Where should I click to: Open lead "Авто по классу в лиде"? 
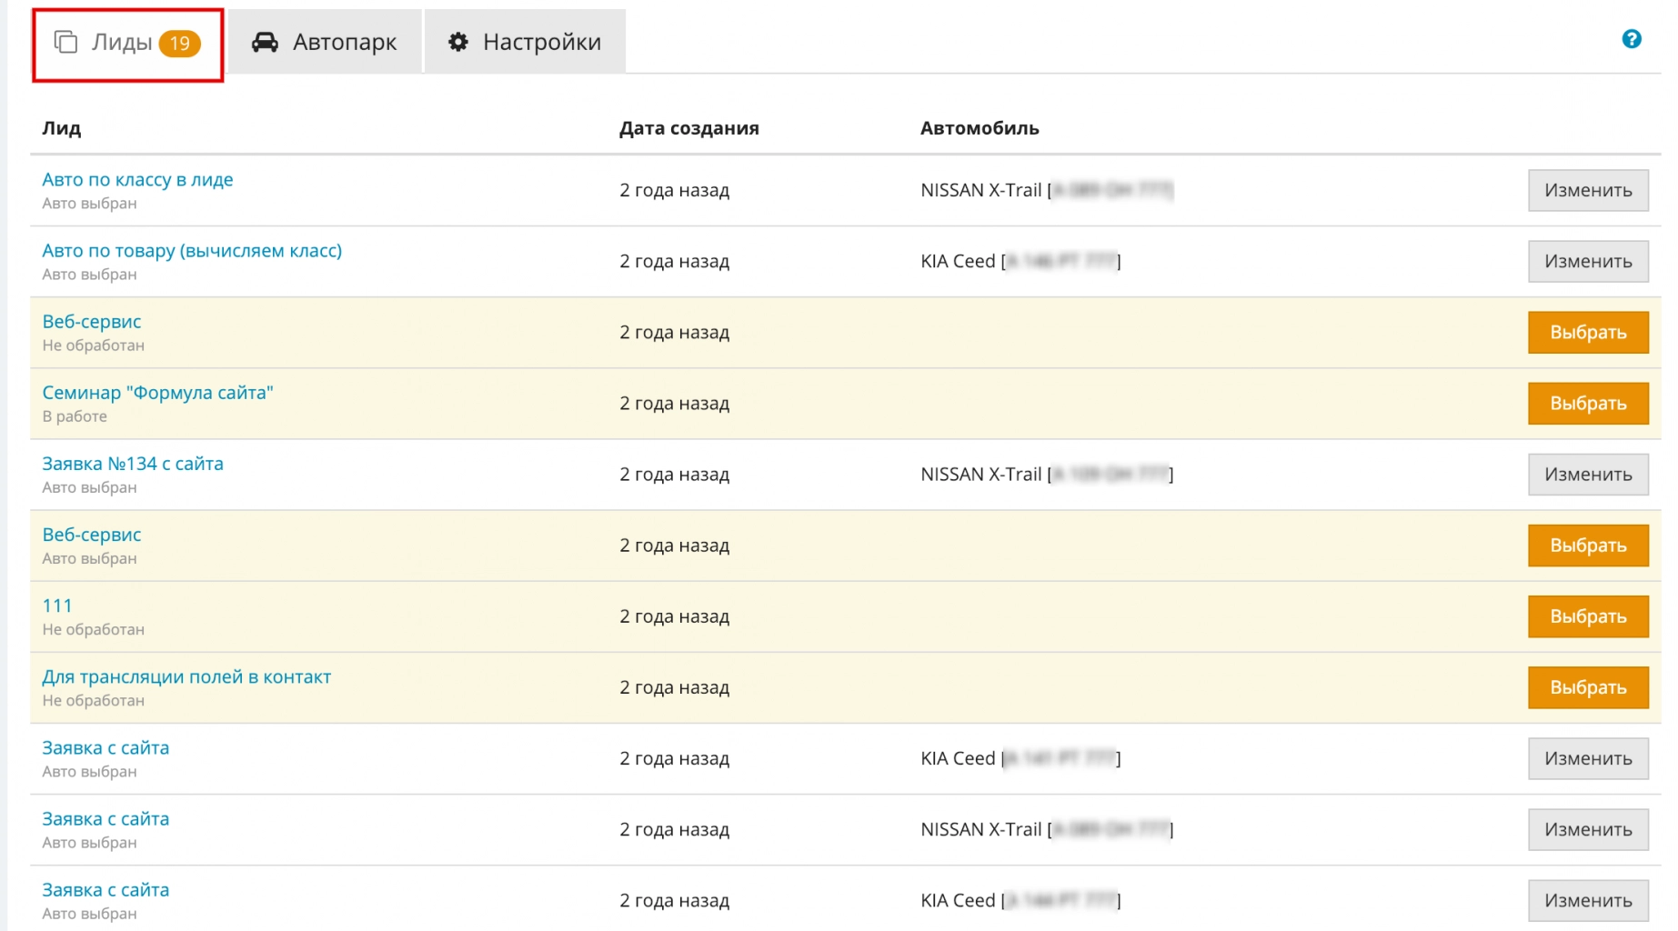137,180
